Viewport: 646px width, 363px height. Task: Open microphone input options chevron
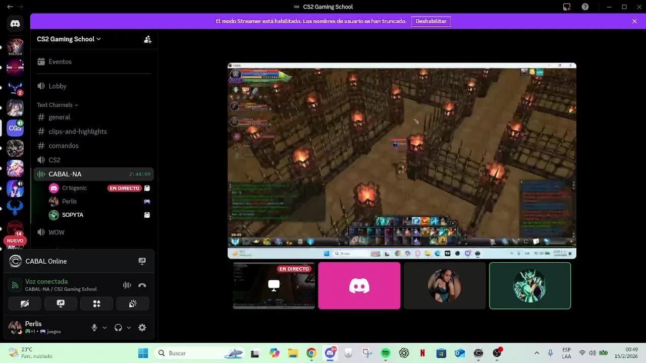[104, 328]
